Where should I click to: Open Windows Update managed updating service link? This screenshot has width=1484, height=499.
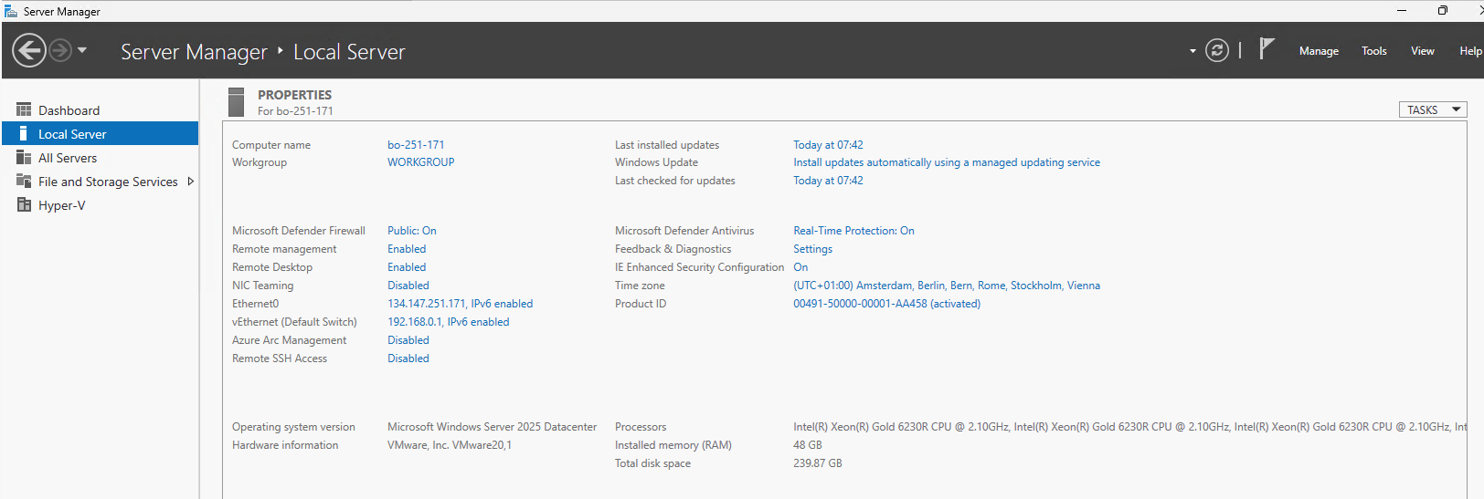click(947, 162)
